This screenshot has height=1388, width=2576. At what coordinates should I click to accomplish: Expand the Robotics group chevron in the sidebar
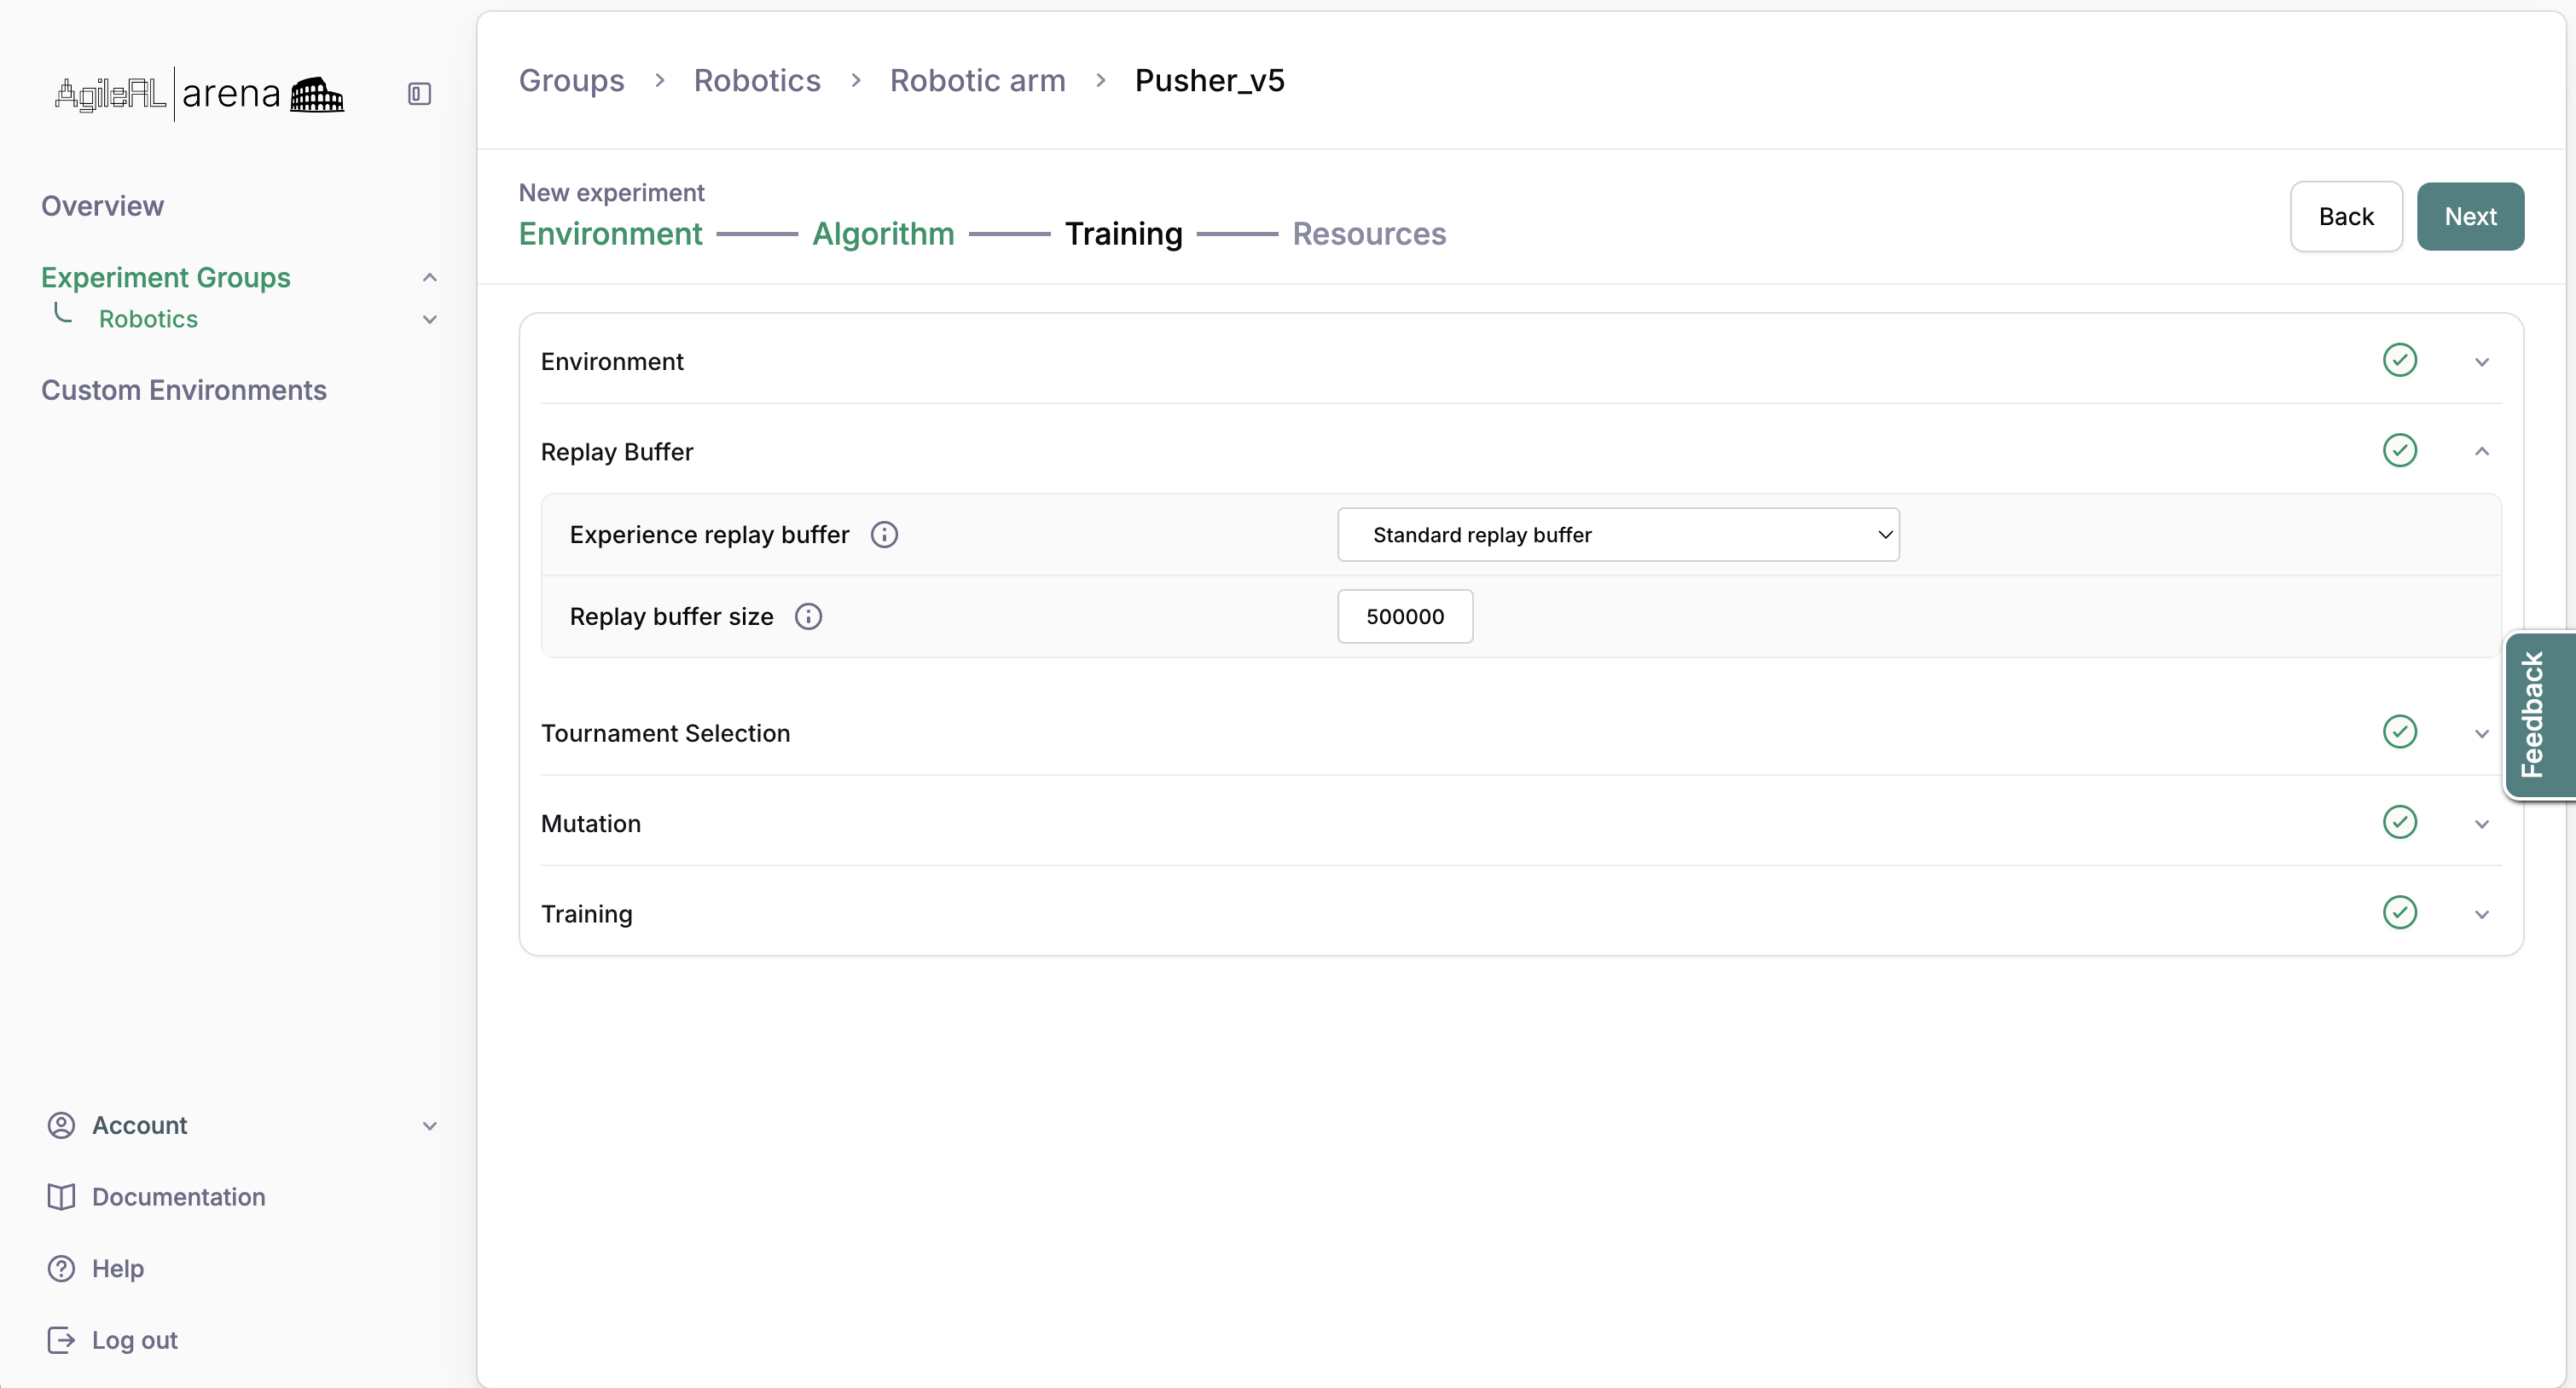pos(430,320)
